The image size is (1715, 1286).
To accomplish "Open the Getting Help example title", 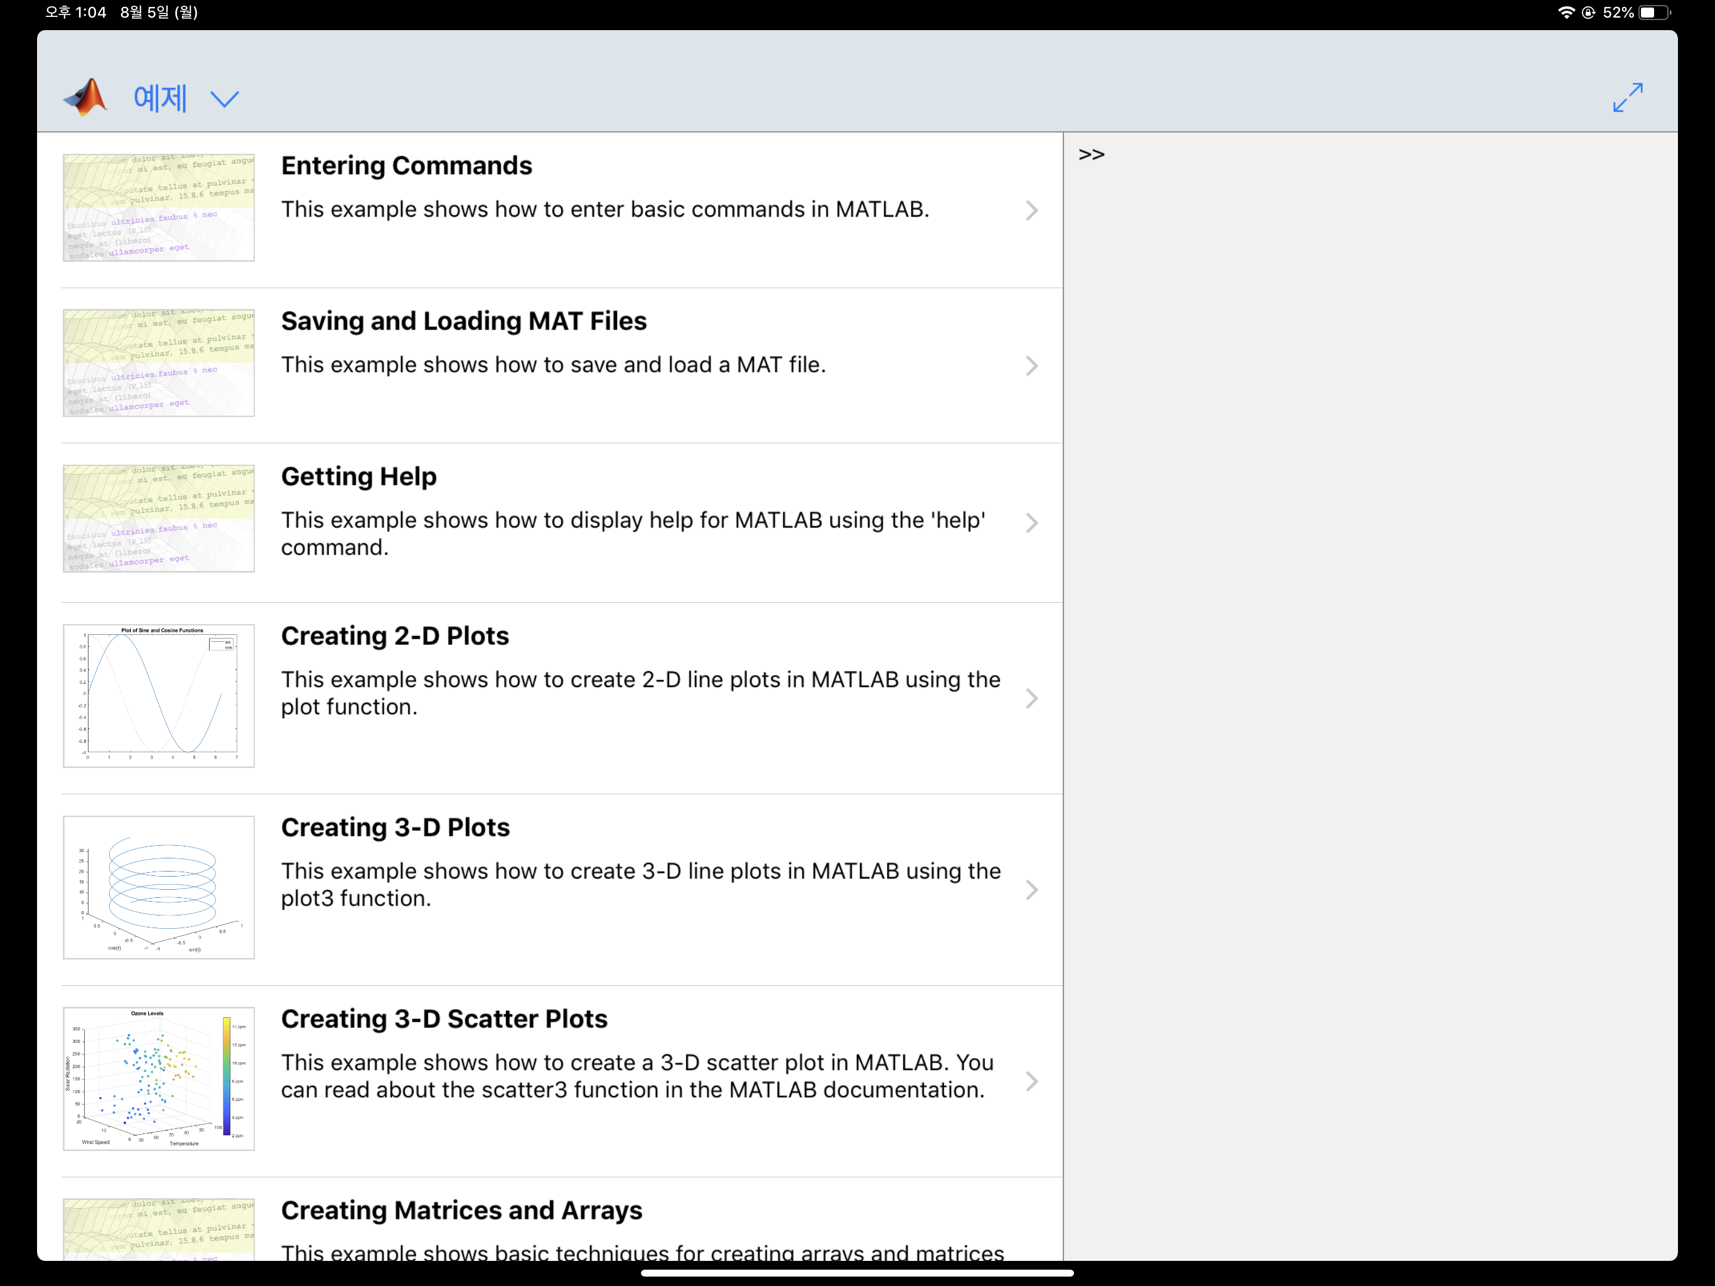I will coord(358,476).
